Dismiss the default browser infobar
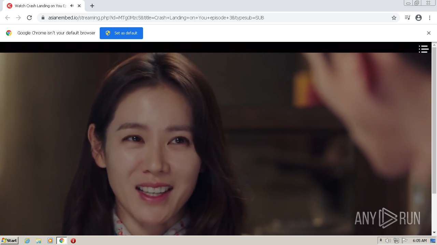 point(429,33)
